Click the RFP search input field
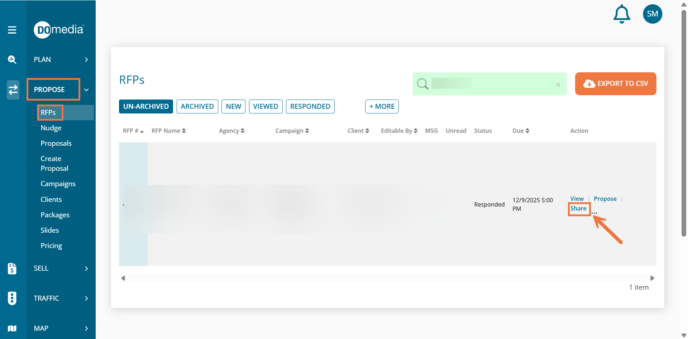Image resolution: width=688 pixels, height=339 pixels. [x=491, y=84]
